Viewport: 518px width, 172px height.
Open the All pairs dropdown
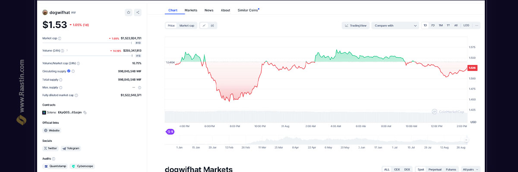point(471,169)
